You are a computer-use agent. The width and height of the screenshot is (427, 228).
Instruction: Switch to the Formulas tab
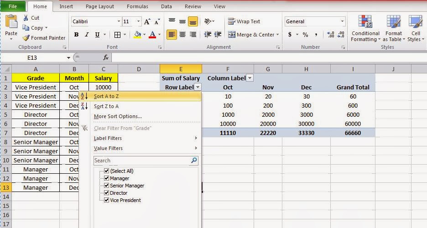coord(137,6)
